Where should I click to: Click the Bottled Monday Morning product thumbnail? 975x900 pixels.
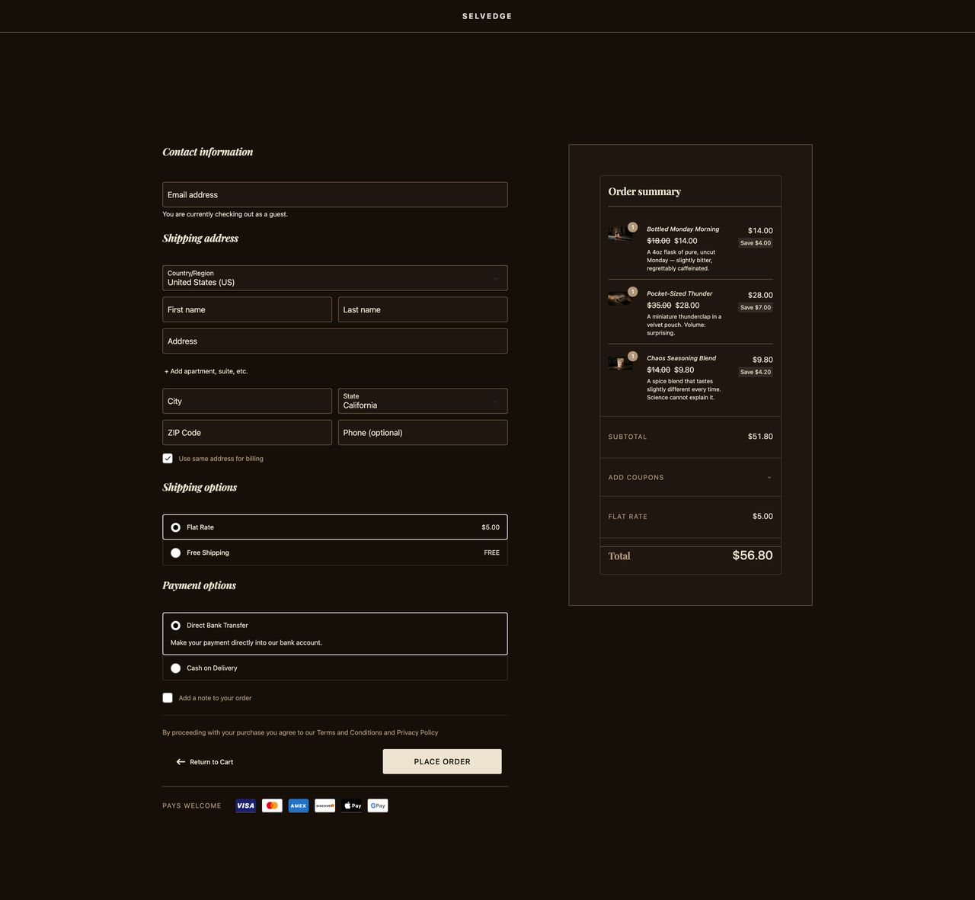pyautogui.click(x=620, y=234)
